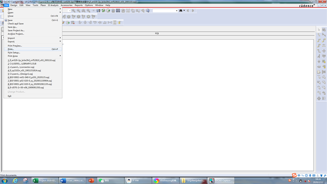Choose the Place Ground arrow tool in palette
327x184 pixels.
(x=319, y=61)
